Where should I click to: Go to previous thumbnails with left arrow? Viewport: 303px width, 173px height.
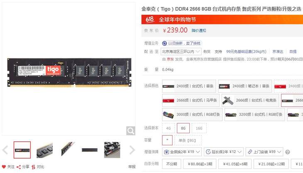(5, 150)
